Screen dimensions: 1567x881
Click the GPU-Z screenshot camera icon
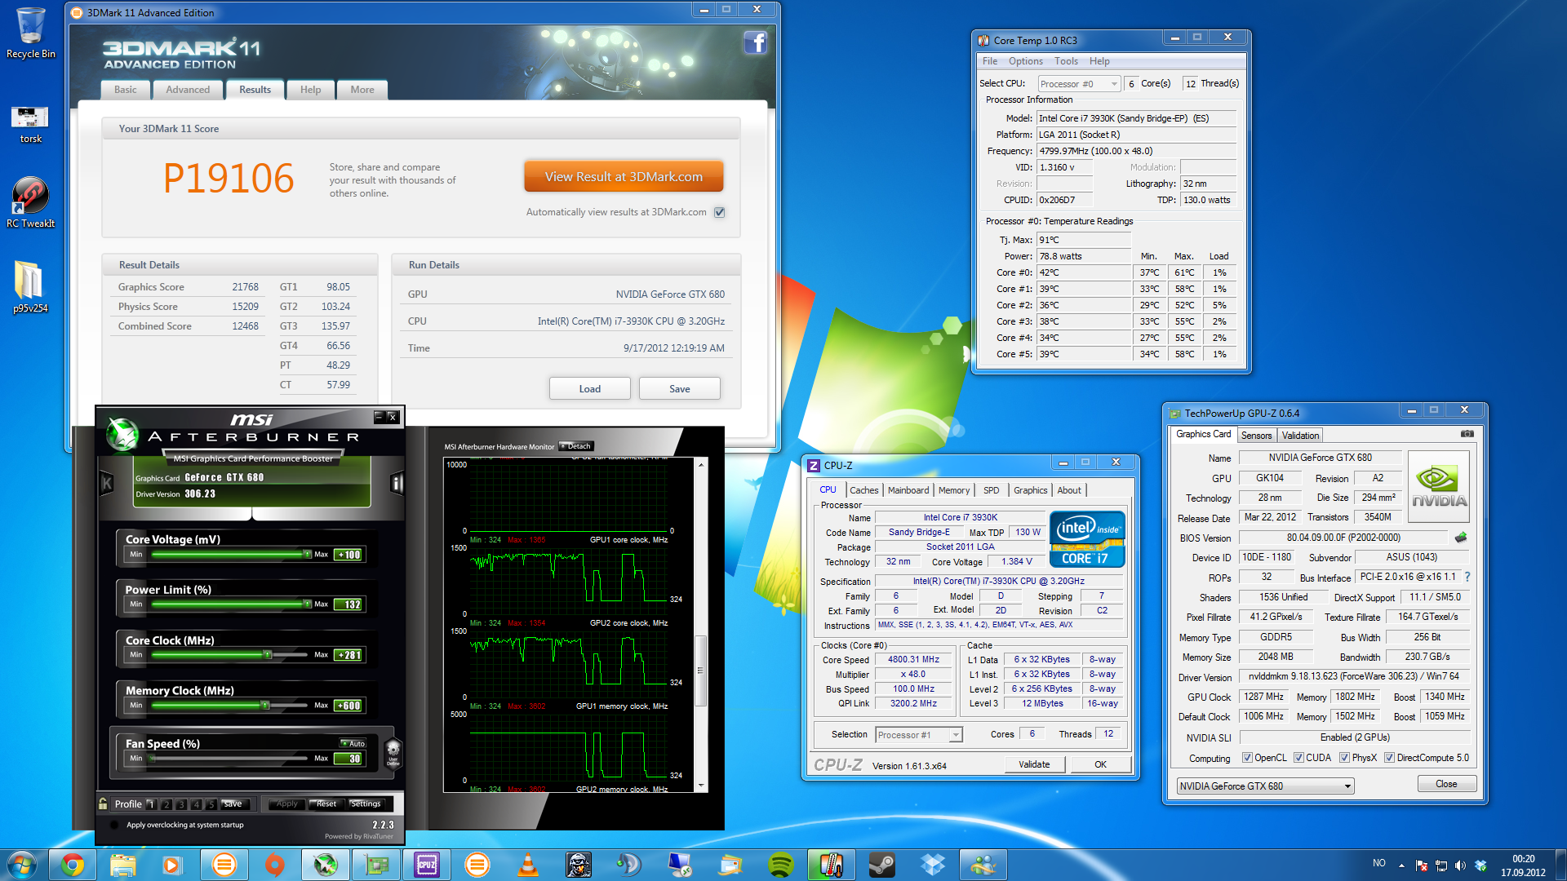[1467, 434]
